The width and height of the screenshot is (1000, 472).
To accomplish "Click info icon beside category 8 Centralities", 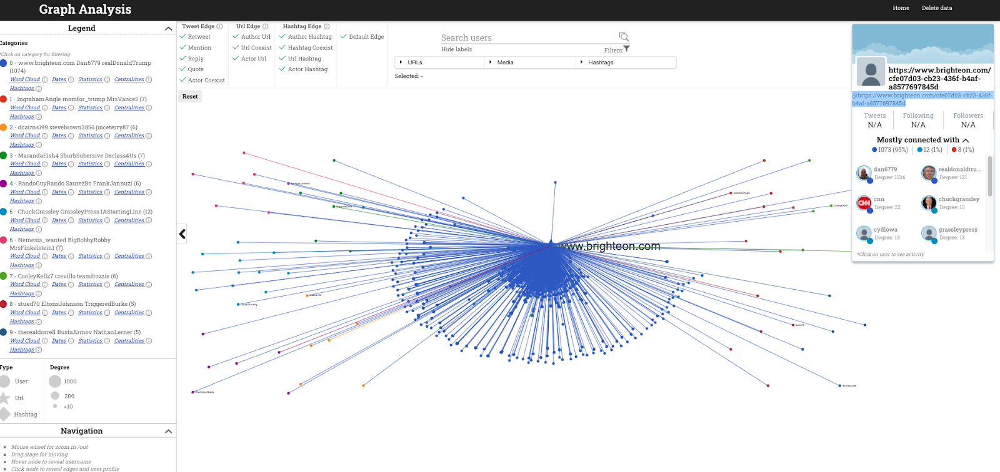I will pyautogui.click(x=149, y=313).
